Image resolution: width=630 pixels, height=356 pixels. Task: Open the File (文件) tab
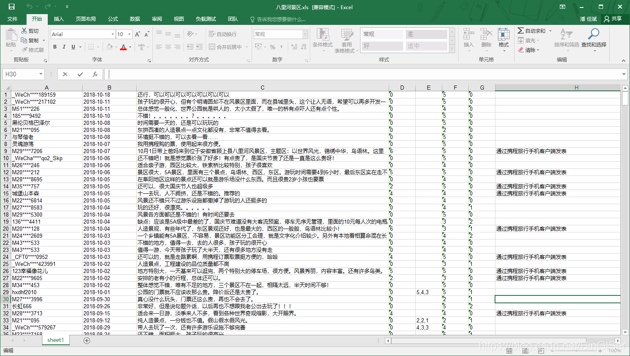12,19
